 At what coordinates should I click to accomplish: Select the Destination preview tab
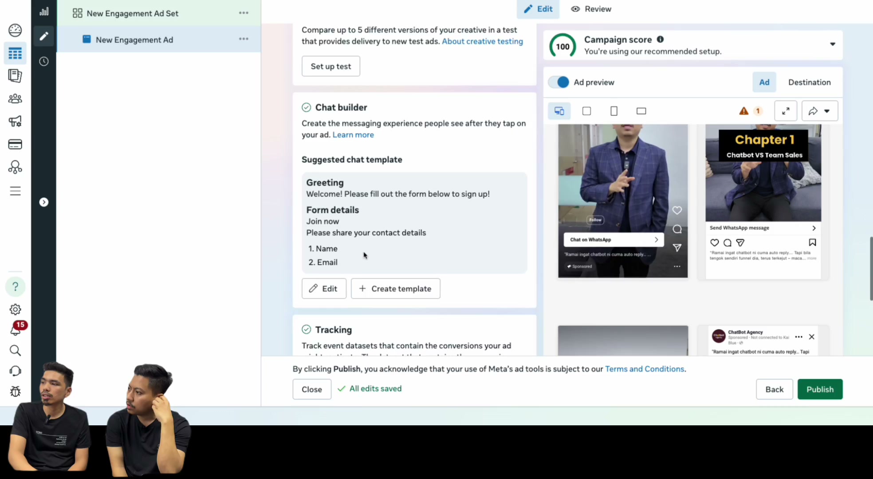(x=810, y=82)
